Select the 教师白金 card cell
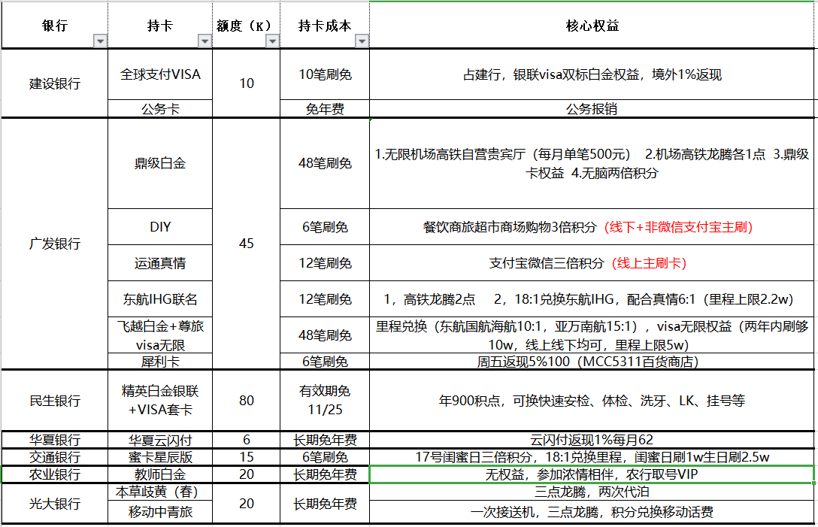 160,474
